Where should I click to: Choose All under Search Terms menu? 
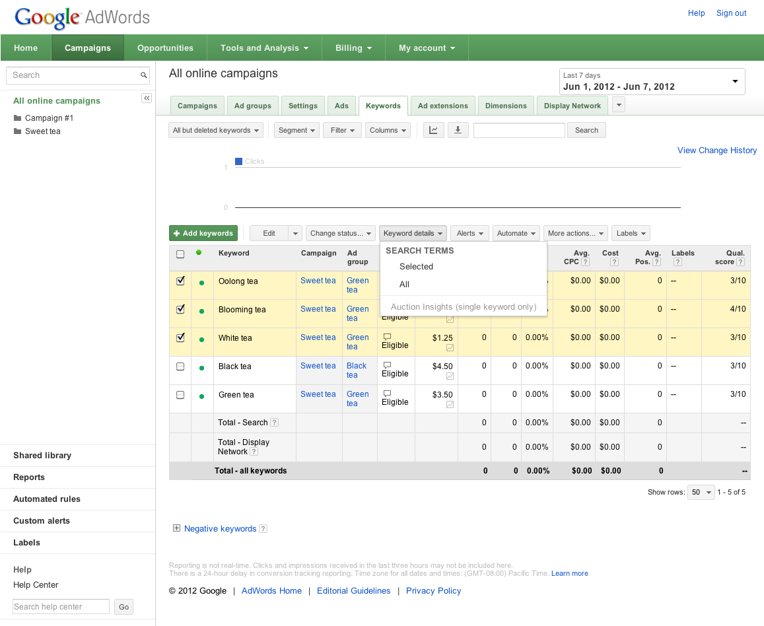[x=404, y=285]
